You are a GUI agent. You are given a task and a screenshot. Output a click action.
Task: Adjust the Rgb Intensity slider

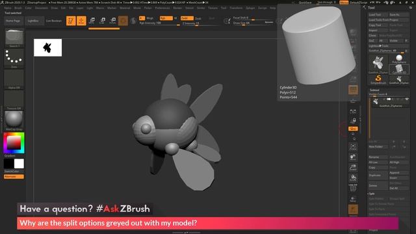point(160,23)
